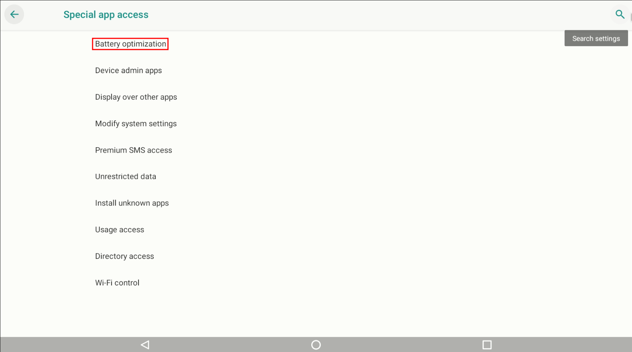Open search with the magnifier icon
This screenshot has width=632, height=352.
pos(620,15)
